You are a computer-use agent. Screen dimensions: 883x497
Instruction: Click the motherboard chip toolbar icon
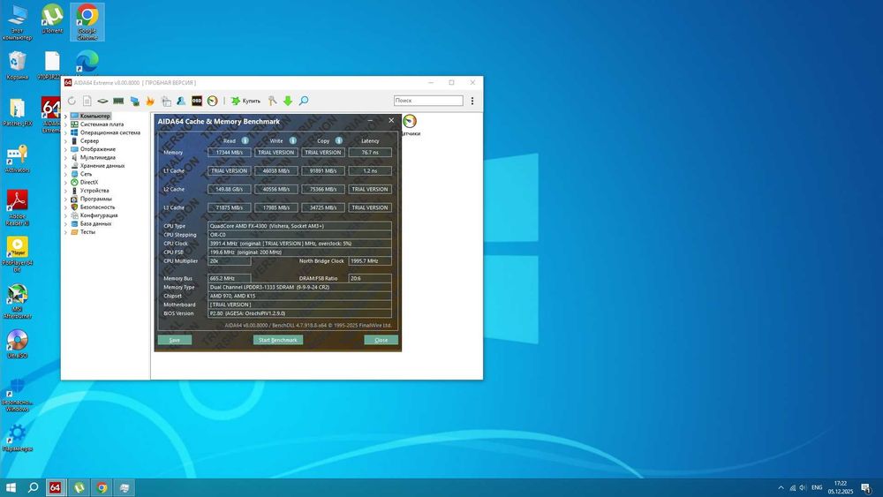click(x=102, y=101)
